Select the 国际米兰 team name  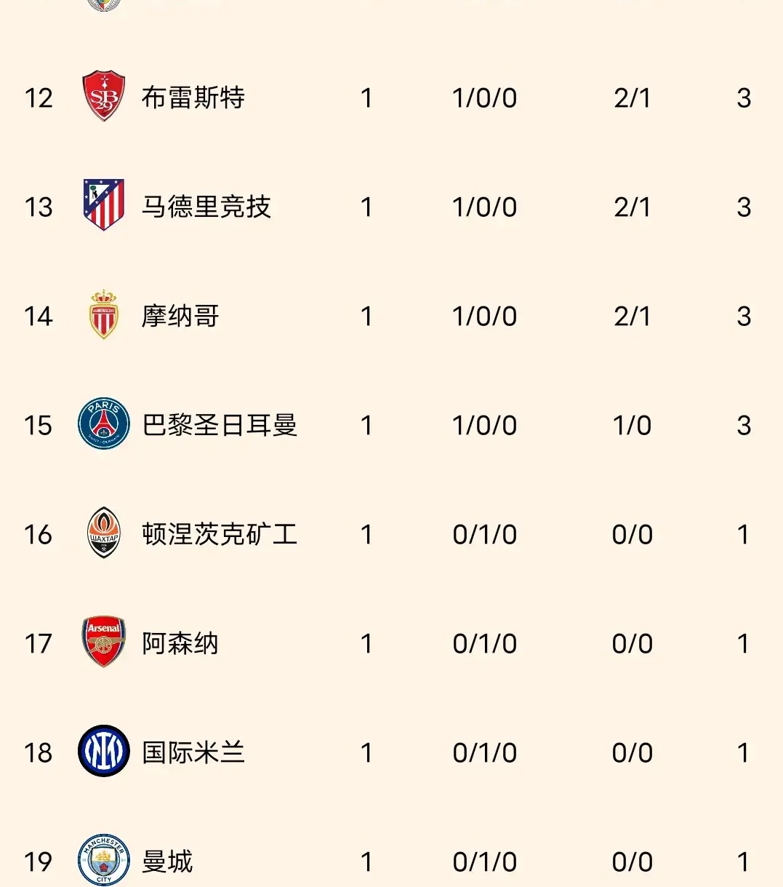(x=193, y=752)
